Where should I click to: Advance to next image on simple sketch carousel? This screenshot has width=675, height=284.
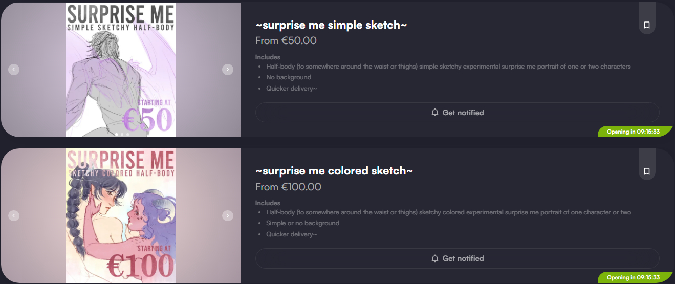(228, 70)
